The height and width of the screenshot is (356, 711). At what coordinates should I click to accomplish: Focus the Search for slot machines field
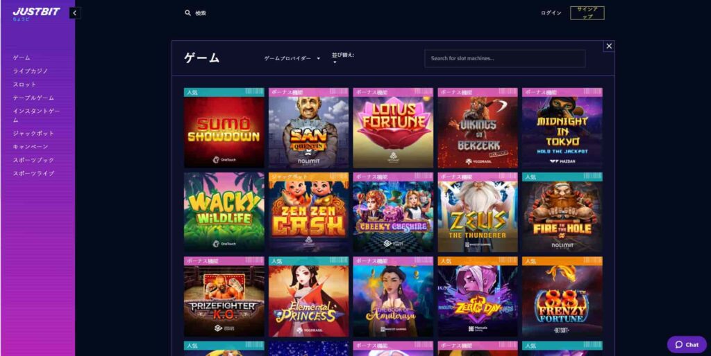(x=505, y=58)
